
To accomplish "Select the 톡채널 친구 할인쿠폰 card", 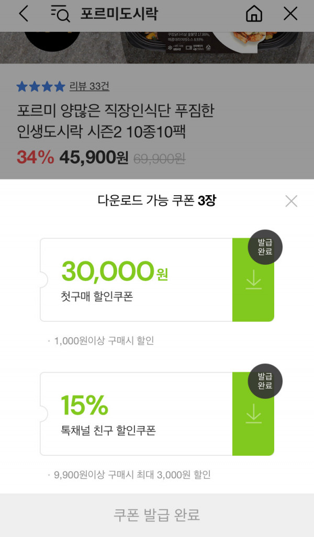I will point(136,413).
